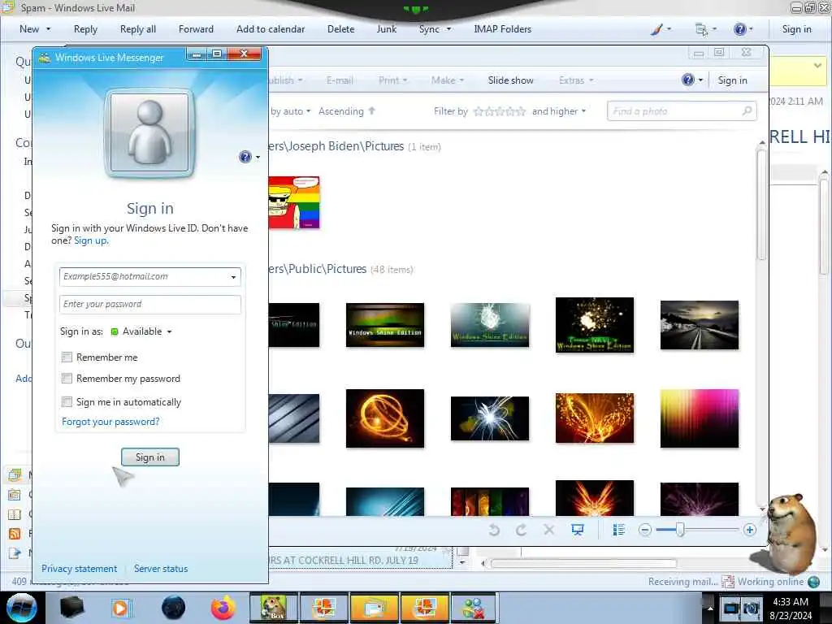Open the Mail paintbrush colorizer icon
The image size is (832, 624).
click(656, 29)
